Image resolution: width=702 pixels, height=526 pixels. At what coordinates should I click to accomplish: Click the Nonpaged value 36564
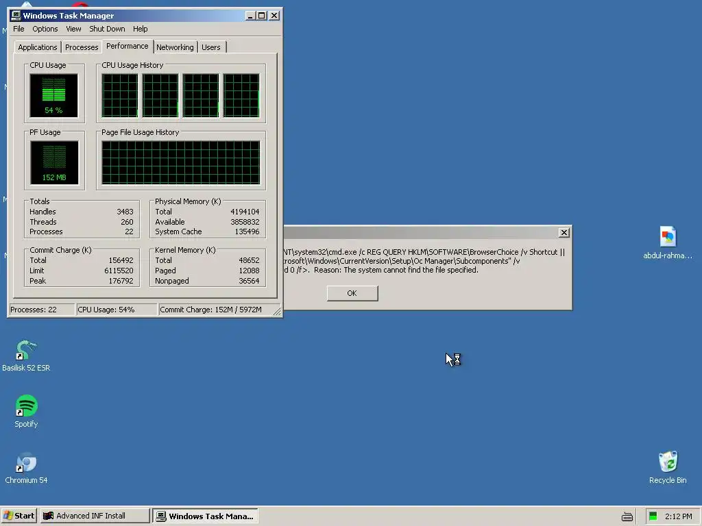(x=249, y=281)
